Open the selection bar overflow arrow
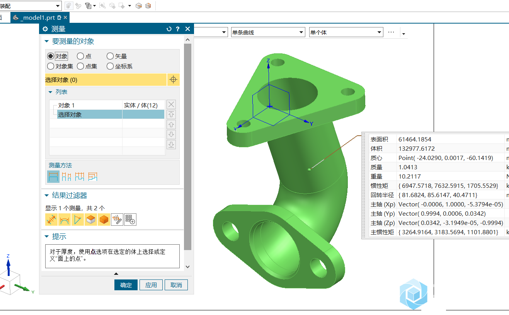 pyautogui.click(x=403, y=34)
